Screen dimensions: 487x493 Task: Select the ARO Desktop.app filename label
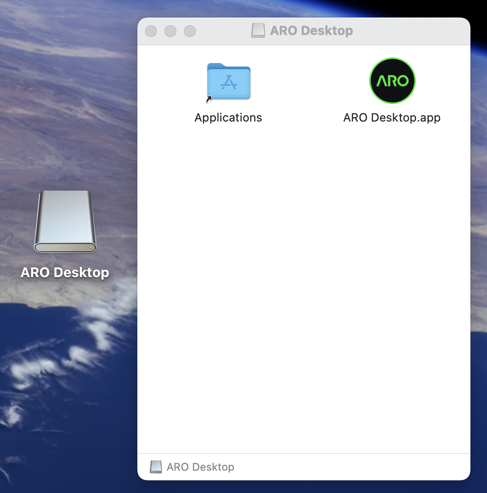point(392,117)
